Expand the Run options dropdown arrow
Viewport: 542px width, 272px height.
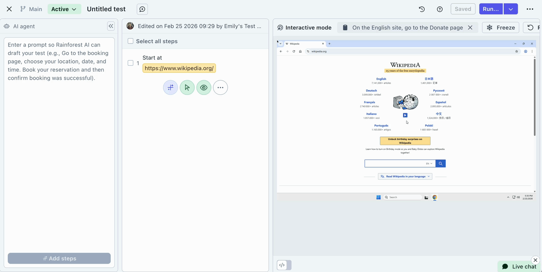click(x=511, y=9)
